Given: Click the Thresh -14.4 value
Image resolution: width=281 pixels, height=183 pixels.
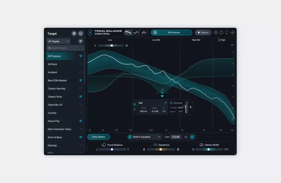Looking at the screenshot, I should pyautogui.click(x=180, y=108).
